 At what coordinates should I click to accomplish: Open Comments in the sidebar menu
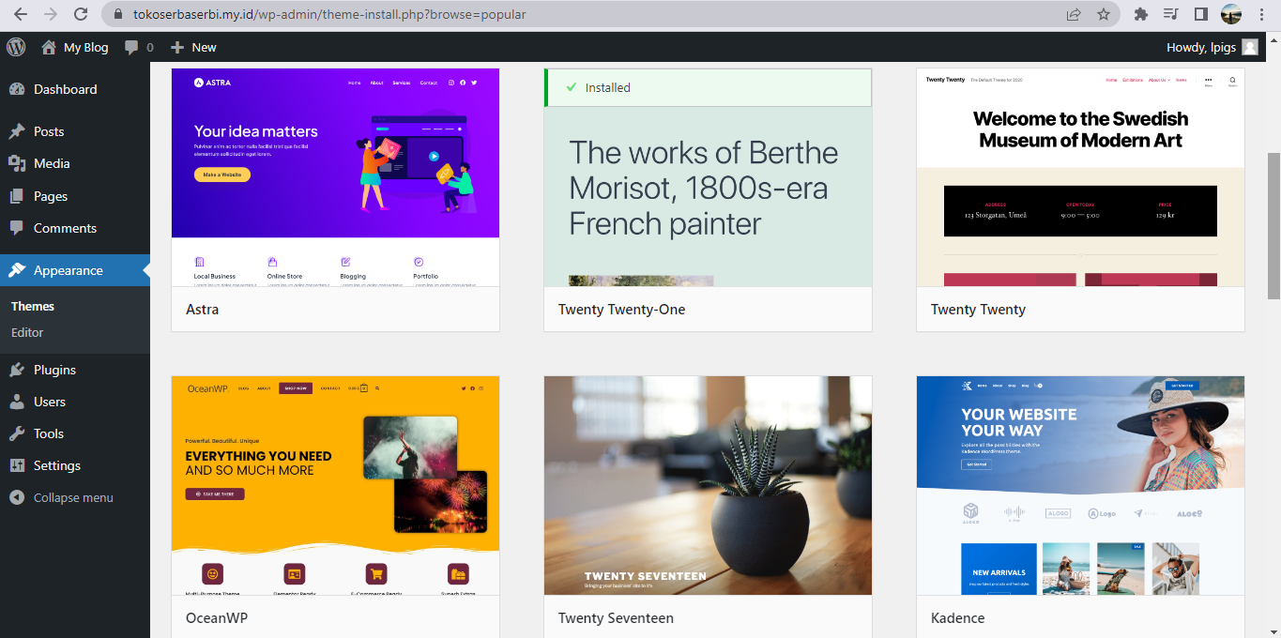75,228
